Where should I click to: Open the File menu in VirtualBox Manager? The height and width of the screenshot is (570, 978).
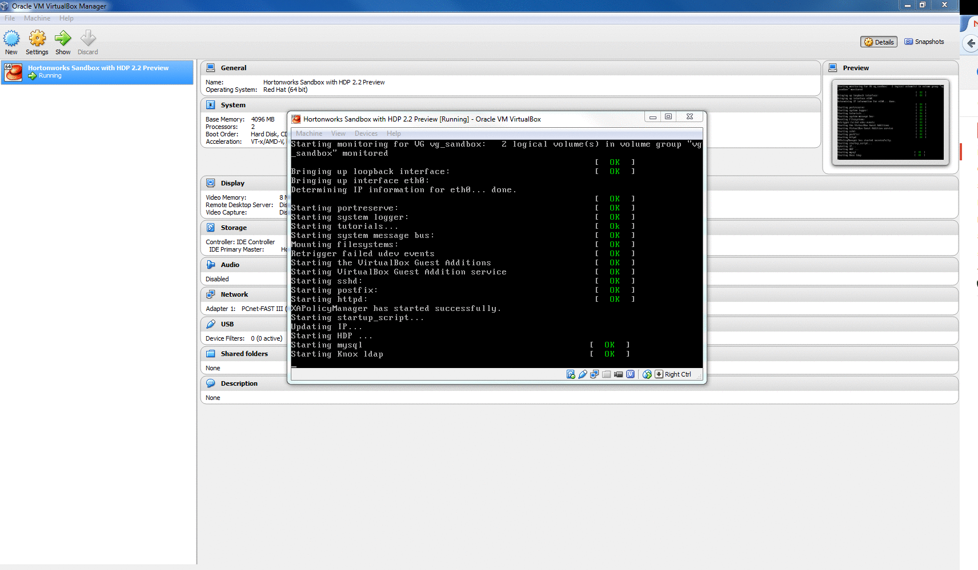[x=10, y=18]
